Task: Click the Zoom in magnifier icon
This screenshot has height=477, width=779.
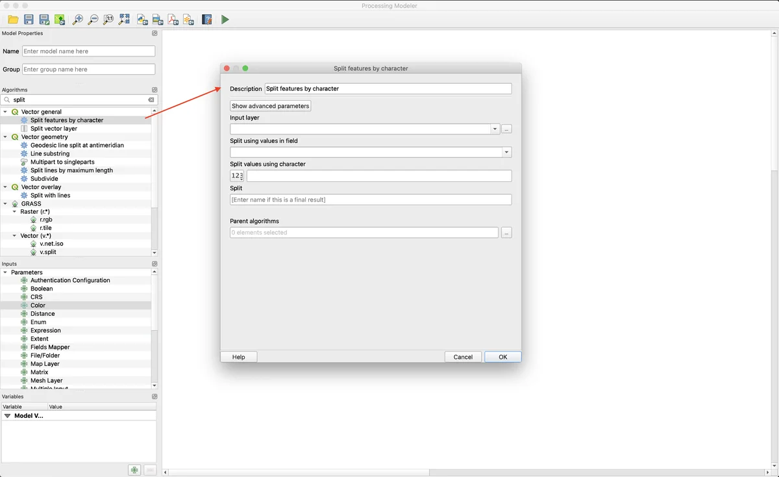Action: (x=77, y=19)
